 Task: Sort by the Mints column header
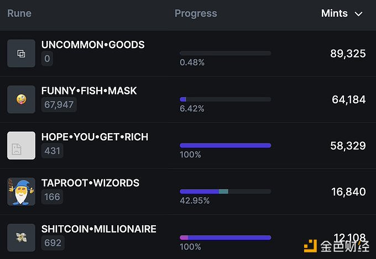point(335,13)
